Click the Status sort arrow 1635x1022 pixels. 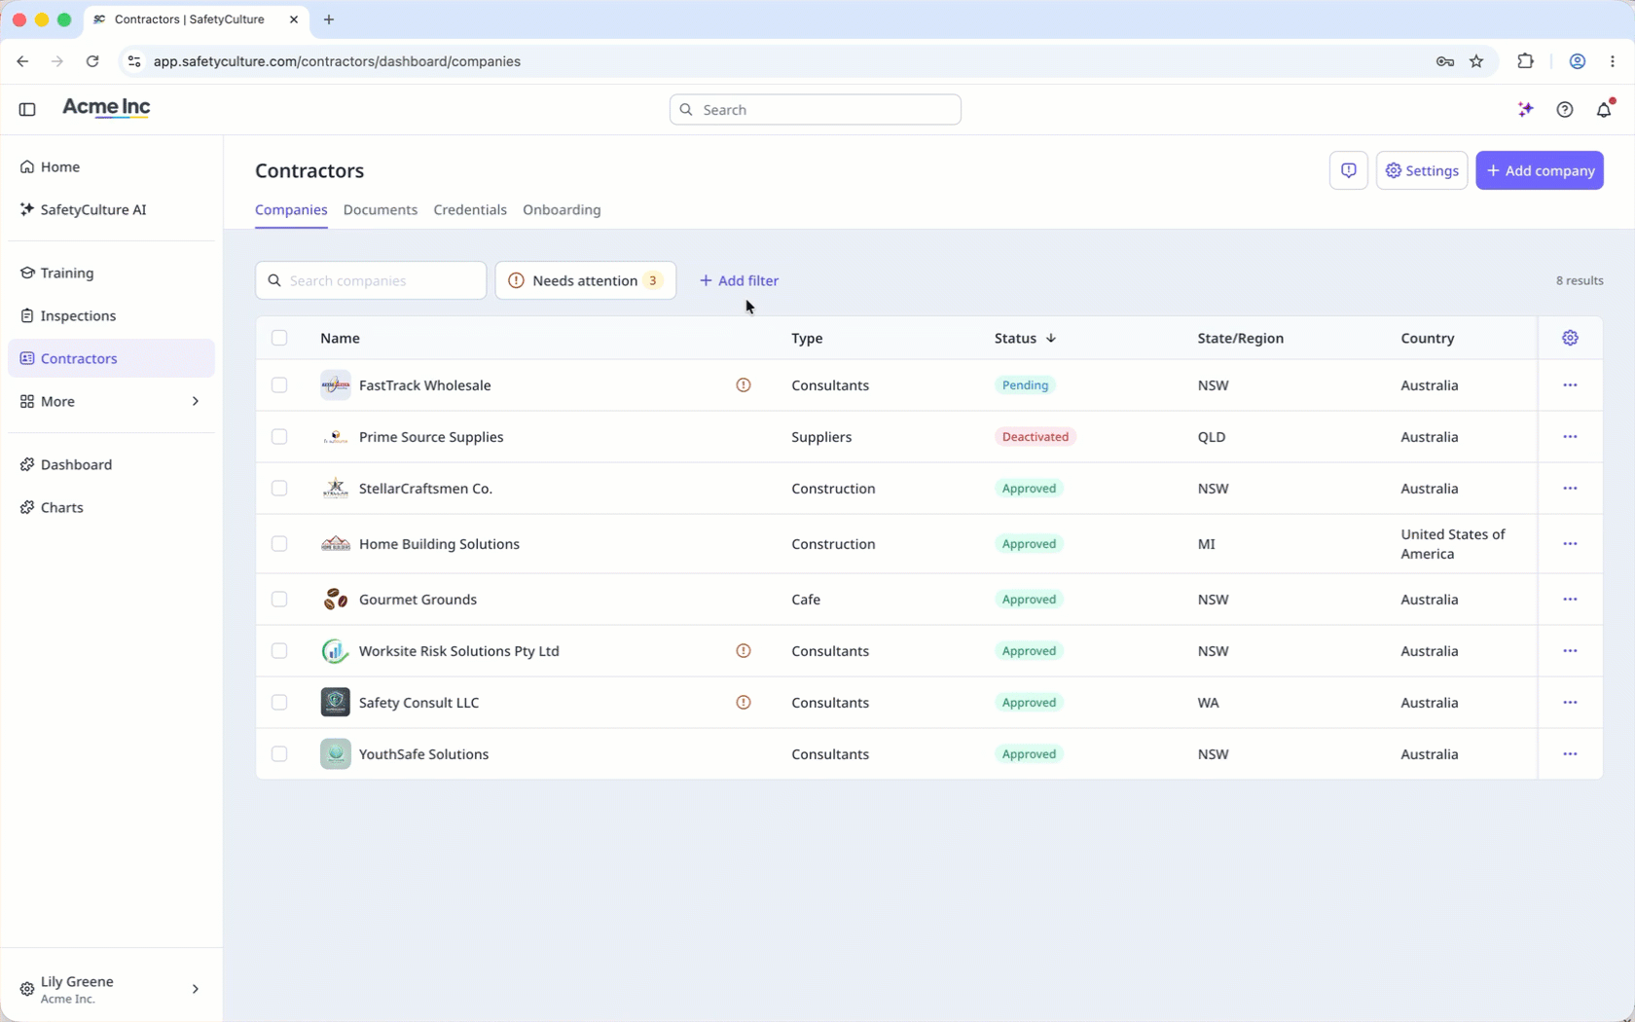[1051, 339]
